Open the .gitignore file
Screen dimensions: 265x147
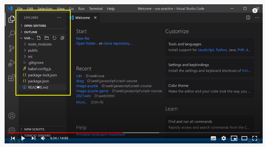(x=42, y=63)
